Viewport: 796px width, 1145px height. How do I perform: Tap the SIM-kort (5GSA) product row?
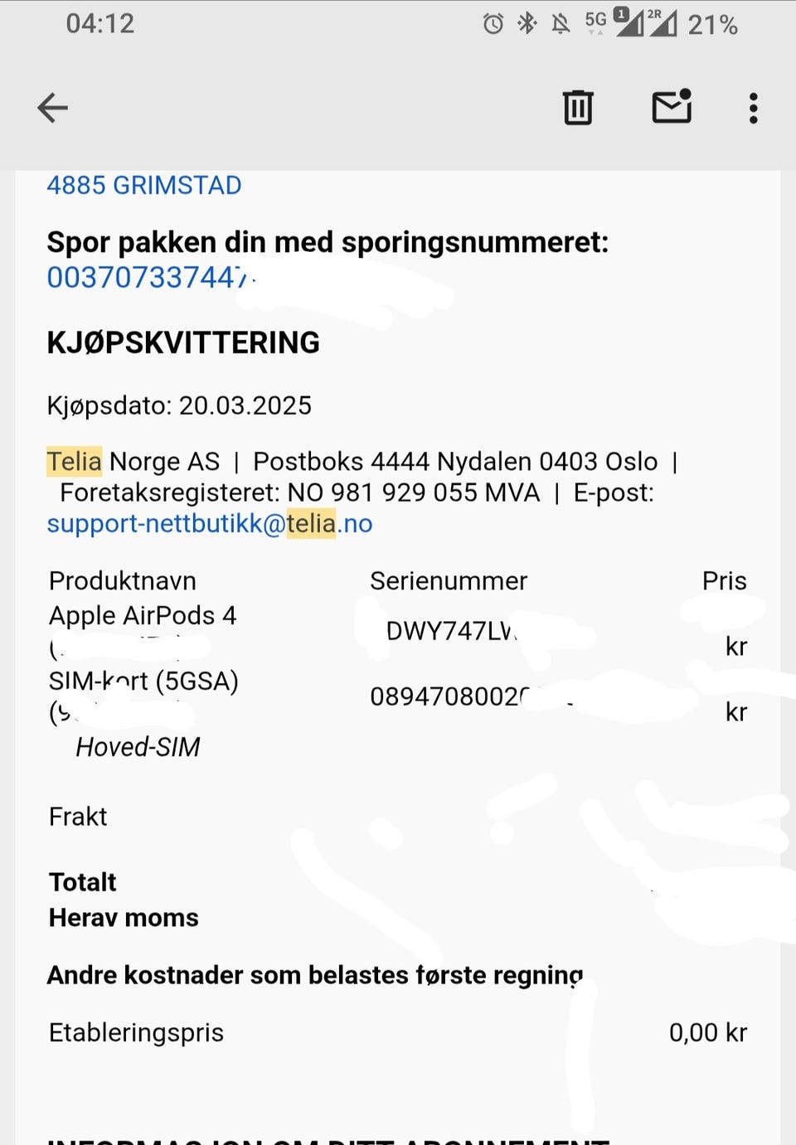point(143,682)
